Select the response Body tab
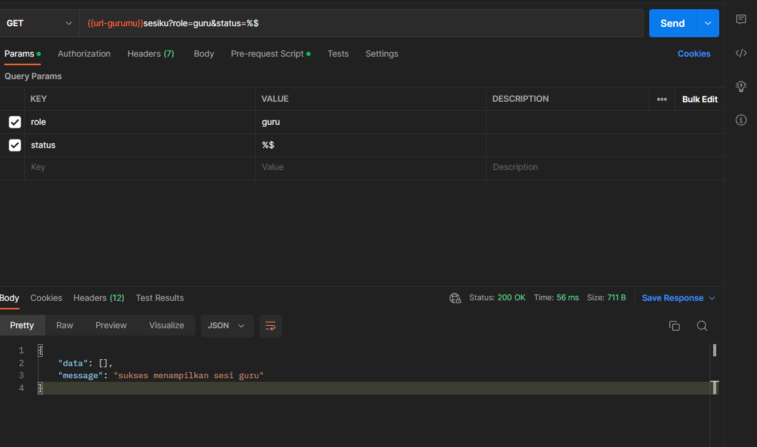This screenshot has height=447, width=757. coord(9,298)
